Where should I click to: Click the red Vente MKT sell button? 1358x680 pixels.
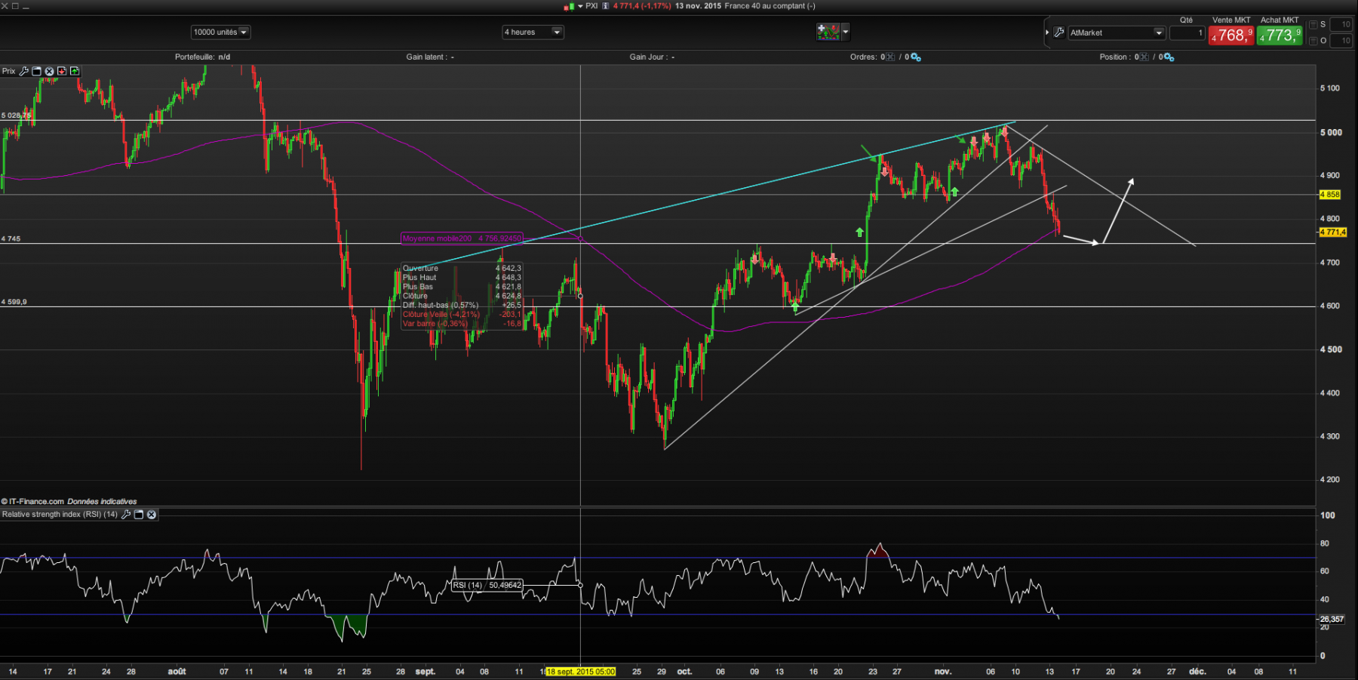(1231, 35)
